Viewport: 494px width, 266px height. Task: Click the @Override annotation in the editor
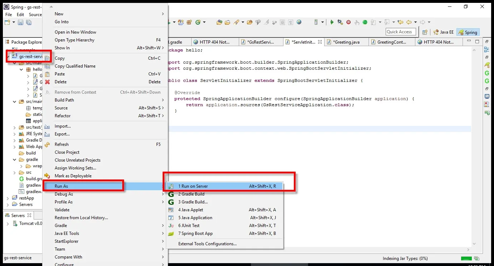point(187,93)
